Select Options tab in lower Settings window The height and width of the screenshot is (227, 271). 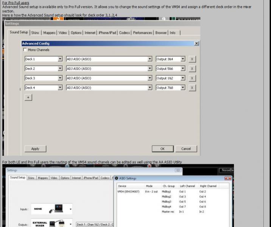(65, 178)
